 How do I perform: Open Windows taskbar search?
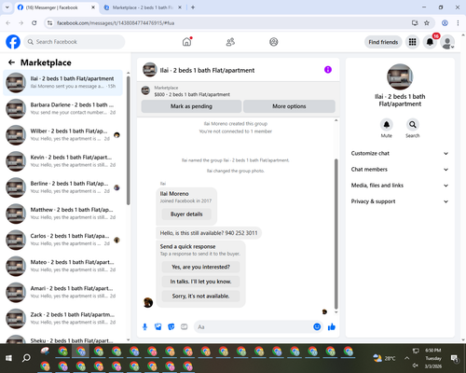(x=26, y=358)
